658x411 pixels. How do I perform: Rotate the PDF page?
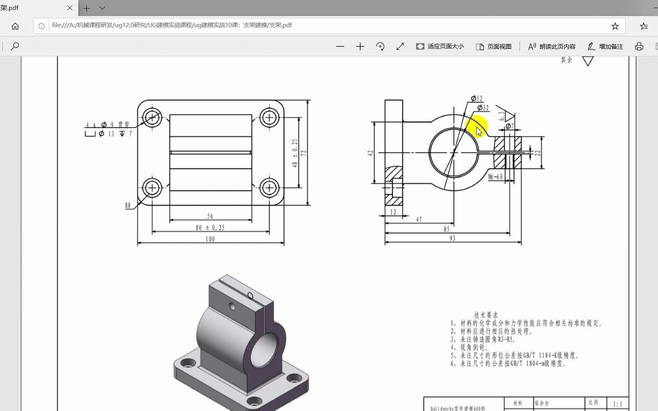pyautogui.click(x=380, y=46)
